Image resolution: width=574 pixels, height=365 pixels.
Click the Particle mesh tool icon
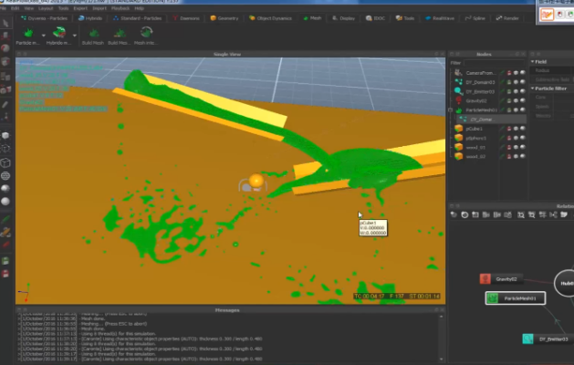coord(28,34)
